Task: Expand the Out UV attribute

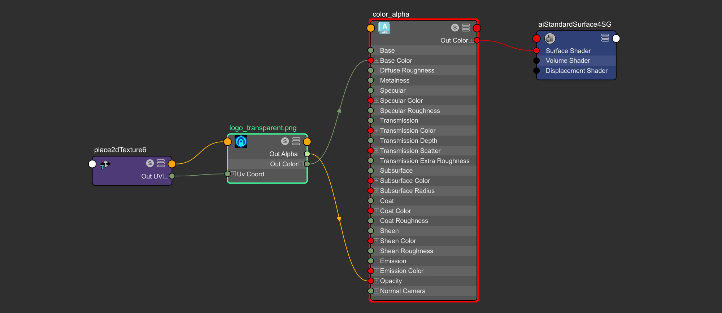Action: tap(166, 176)
